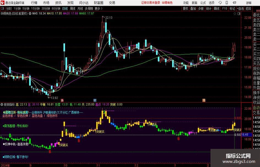260x167 pixels.
Task: Click the 震荡整理--寻机低吸 zone label
Action: 16,126
